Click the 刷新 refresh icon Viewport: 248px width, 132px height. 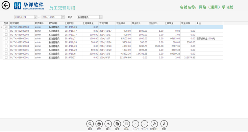(x=164, y=124)
